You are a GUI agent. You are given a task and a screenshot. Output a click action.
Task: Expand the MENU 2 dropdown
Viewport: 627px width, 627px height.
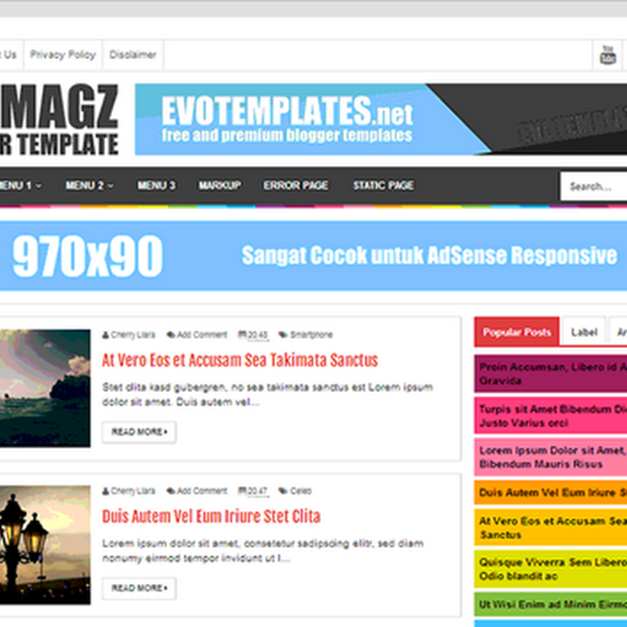pos(89,186)
